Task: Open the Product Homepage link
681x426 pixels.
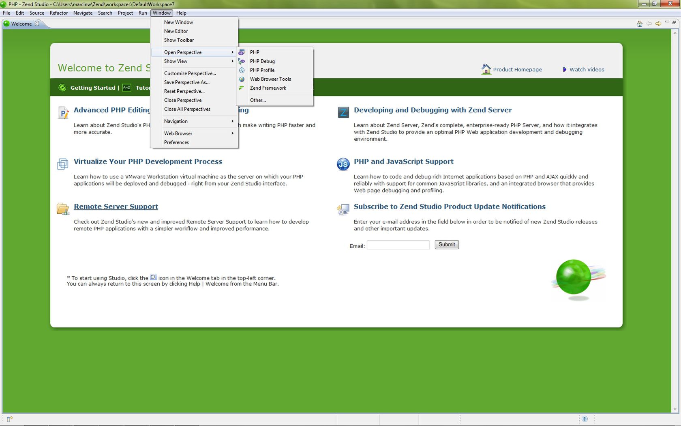Action: click(517, 70)
